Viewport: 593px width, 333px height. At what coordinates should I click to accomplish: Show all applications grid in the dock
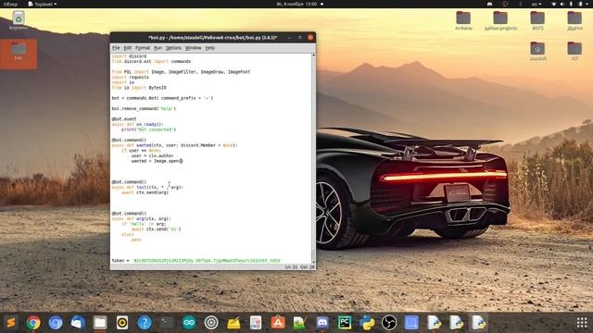(x=582, y=323)
